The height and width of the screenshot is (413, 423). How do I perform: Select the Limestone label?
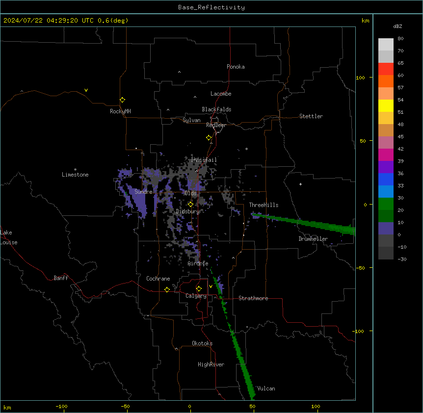(75, 175)
